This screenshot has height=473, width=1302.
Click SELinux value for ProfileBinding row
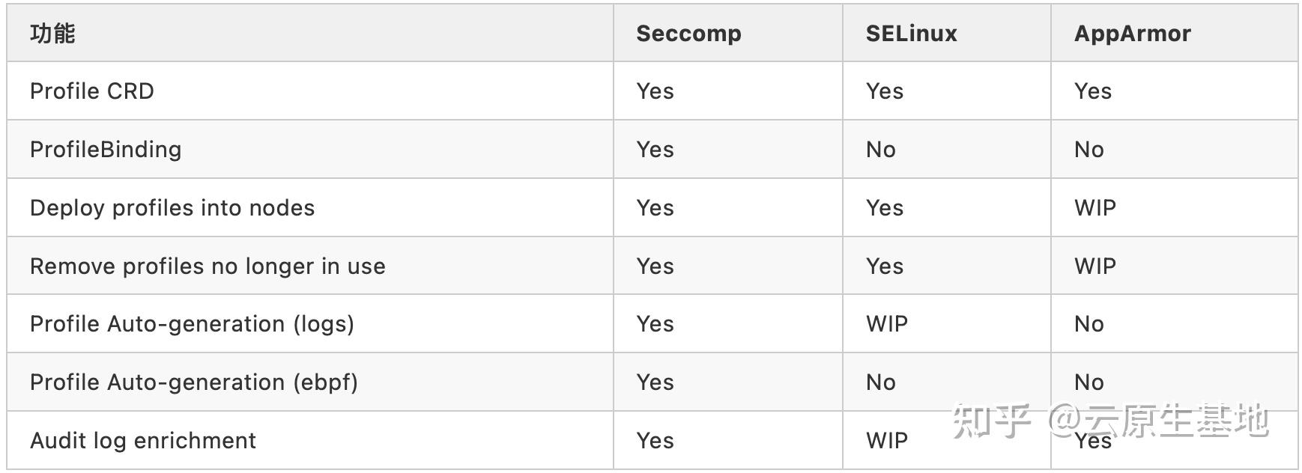click(880, 150)
